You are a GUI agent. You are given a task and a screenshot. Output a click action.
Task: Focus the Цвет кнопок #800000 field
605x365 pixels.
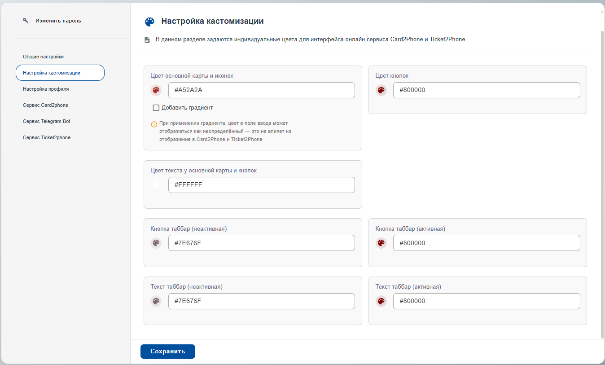[x=487, y=90]
